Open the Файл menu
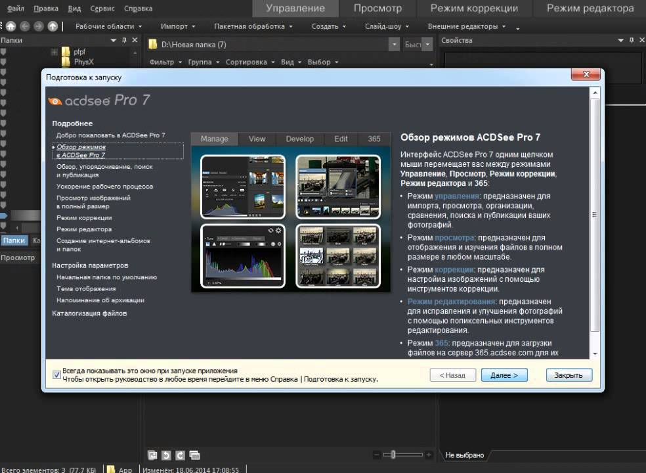The width and height of the screenshot is (646, 473). 15,9
